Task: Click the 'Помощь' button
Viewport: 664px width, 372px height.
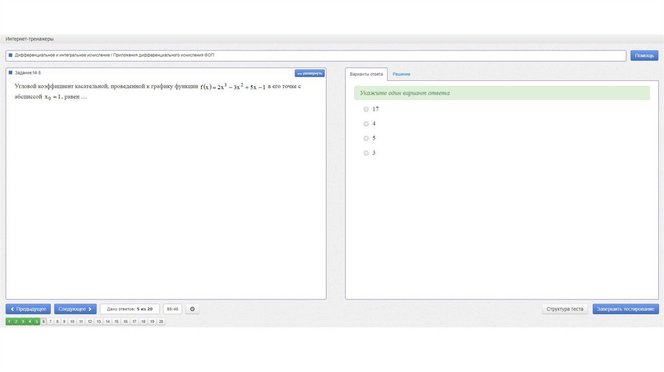Action: pyautogui.click(x=644, y=56)
